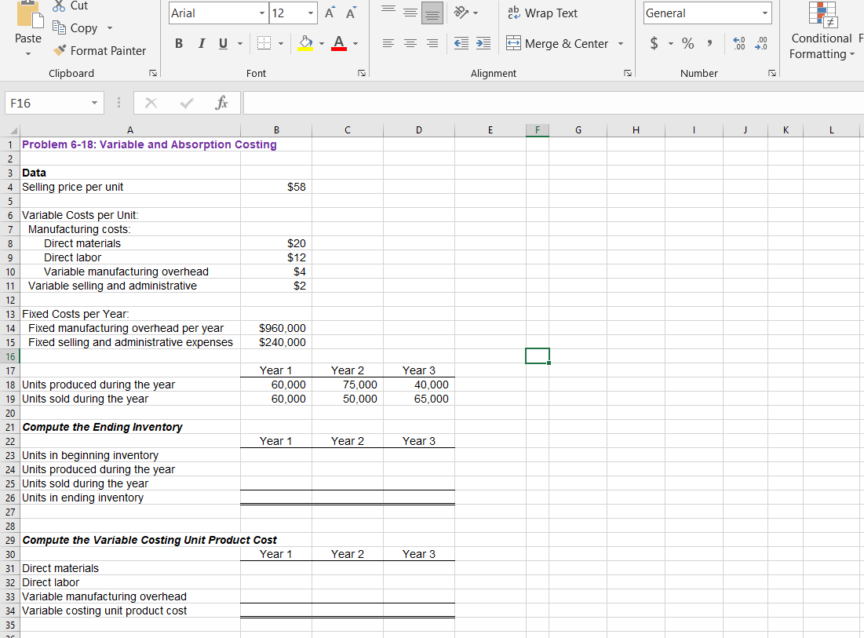Select cell B14 containing $960,000
This screenshot has width=864, height=638.
[x=276, y=328]
